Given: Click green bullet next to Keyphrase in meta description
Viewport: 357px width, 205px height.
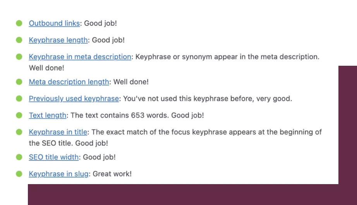Looking at the screenshot, I should (19, 56).
